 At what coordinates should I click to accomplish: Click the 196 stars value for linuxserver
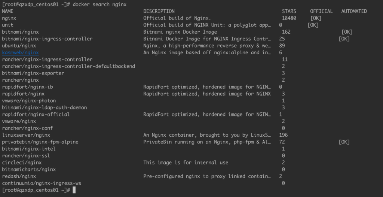(x=284, y=135)
